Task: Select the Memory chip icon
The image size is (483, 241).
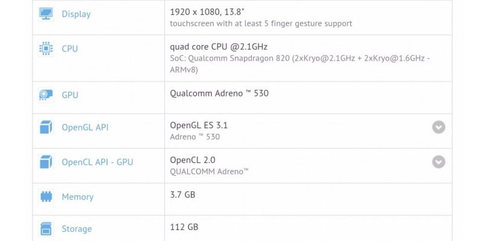Action: pyautogui.click(x=46, y=197)
